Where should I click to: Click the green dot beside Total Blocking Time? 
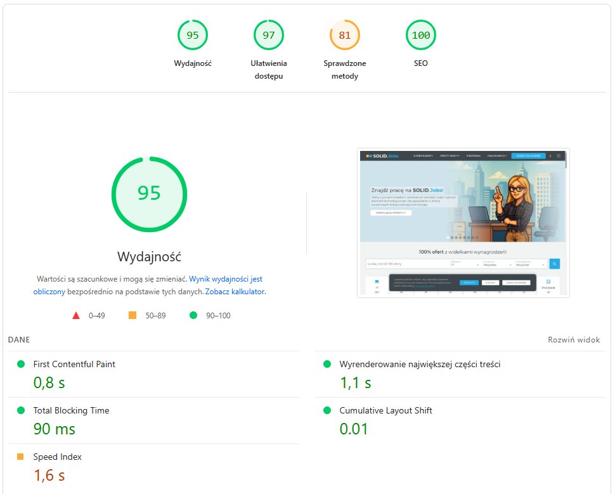[x=21, y=410]
